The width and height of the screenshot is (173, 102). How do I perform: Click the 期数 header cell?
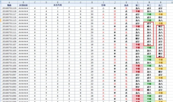9,5
